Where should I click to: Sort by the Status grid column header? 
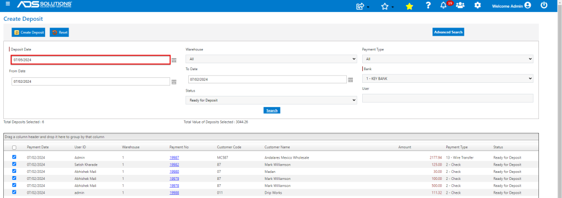498,147
